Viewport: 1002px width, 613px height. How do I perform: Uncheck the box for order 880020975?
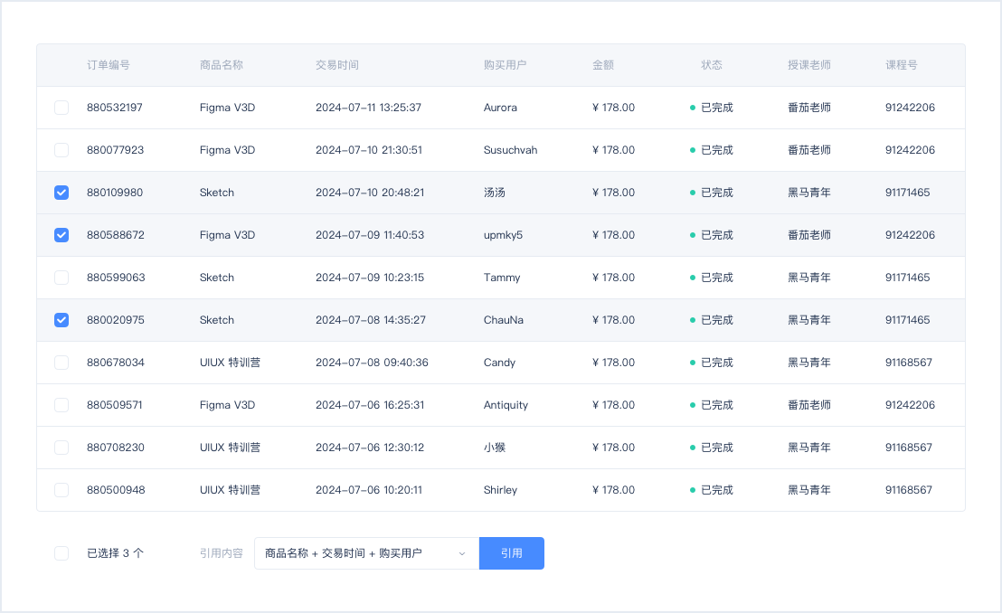(x=61, y=320)
